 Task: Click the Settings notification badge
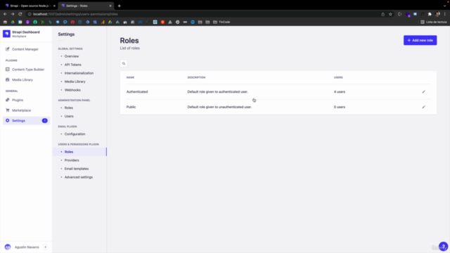click(45, 121)
